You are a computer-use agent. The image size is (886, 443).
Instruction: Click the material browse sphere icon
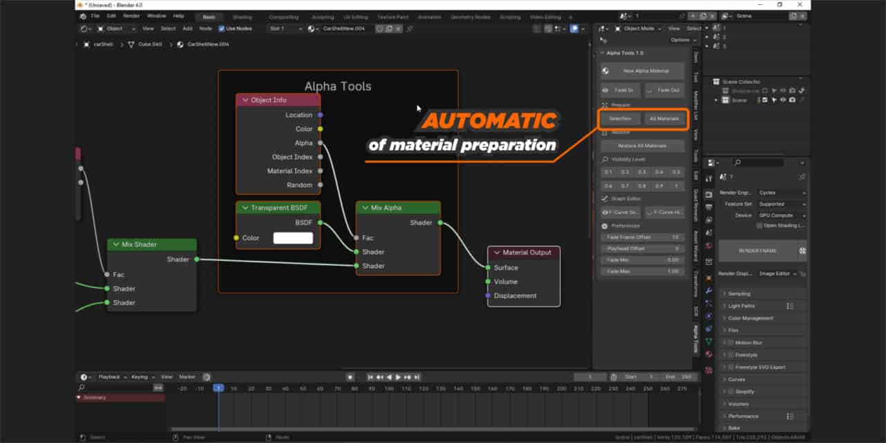313,29
